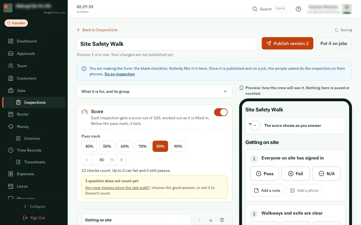This screenshot has height=225, width=361.
Task: Click the plus stepper for pass mark
Action: coord(121,160)
